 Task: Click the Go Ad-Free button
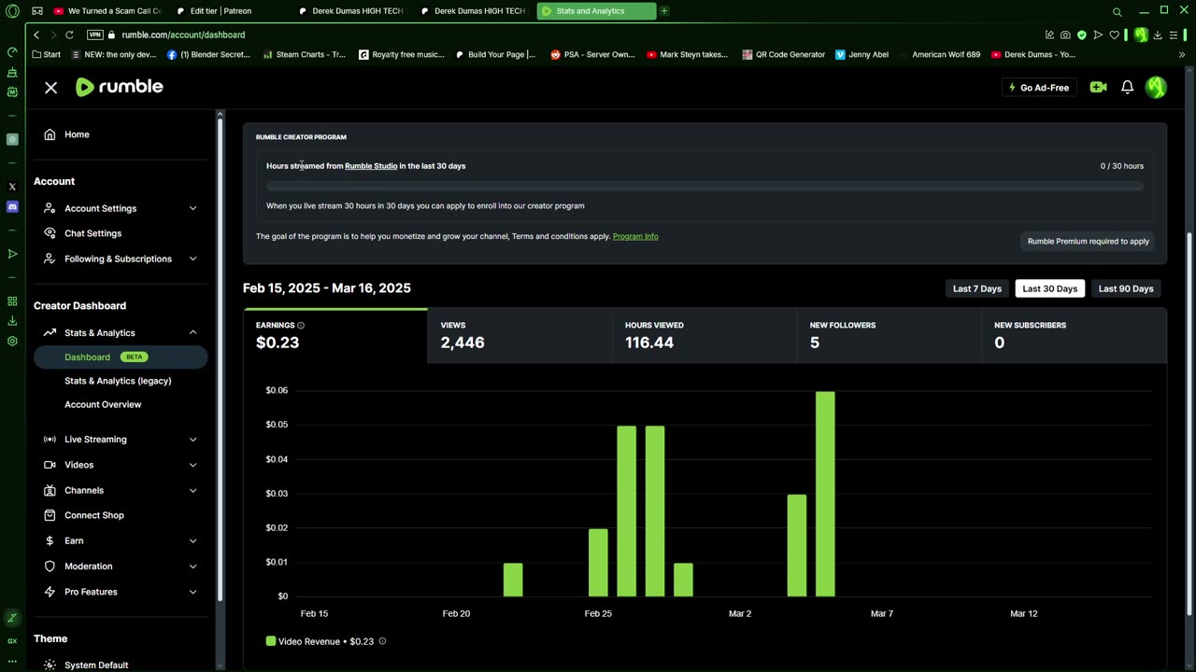(x=1039, y=88)
